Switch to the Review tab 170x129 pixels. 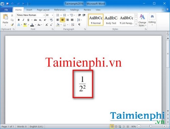click(x=87, y=10)
